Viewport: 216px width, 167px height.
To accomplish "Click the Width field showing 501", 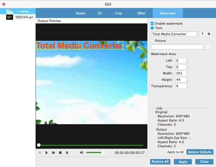I will pyautogui.click(x=181, y=73).
